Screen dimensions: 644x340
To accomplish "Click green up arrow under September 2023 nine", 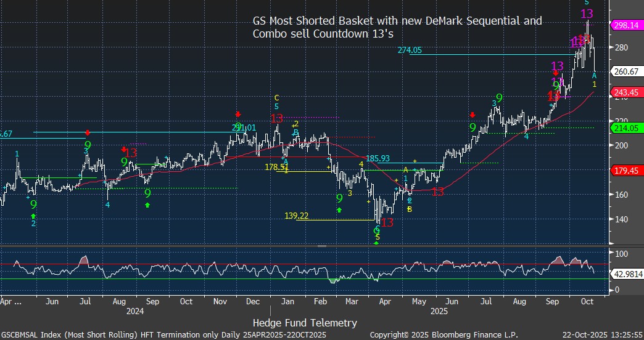I will [147, 204].
